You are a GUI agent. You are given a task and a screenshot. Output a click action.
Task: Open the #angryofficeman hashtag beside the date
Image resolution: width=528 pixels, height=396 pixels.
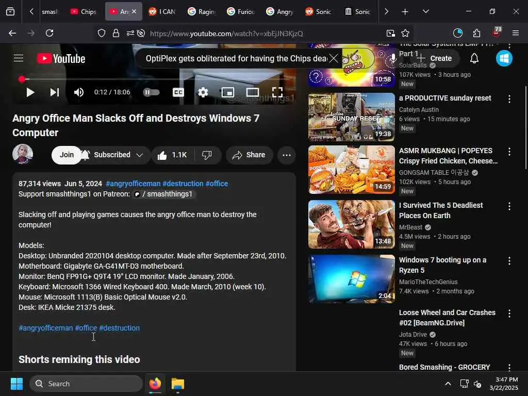pos(133,184)
